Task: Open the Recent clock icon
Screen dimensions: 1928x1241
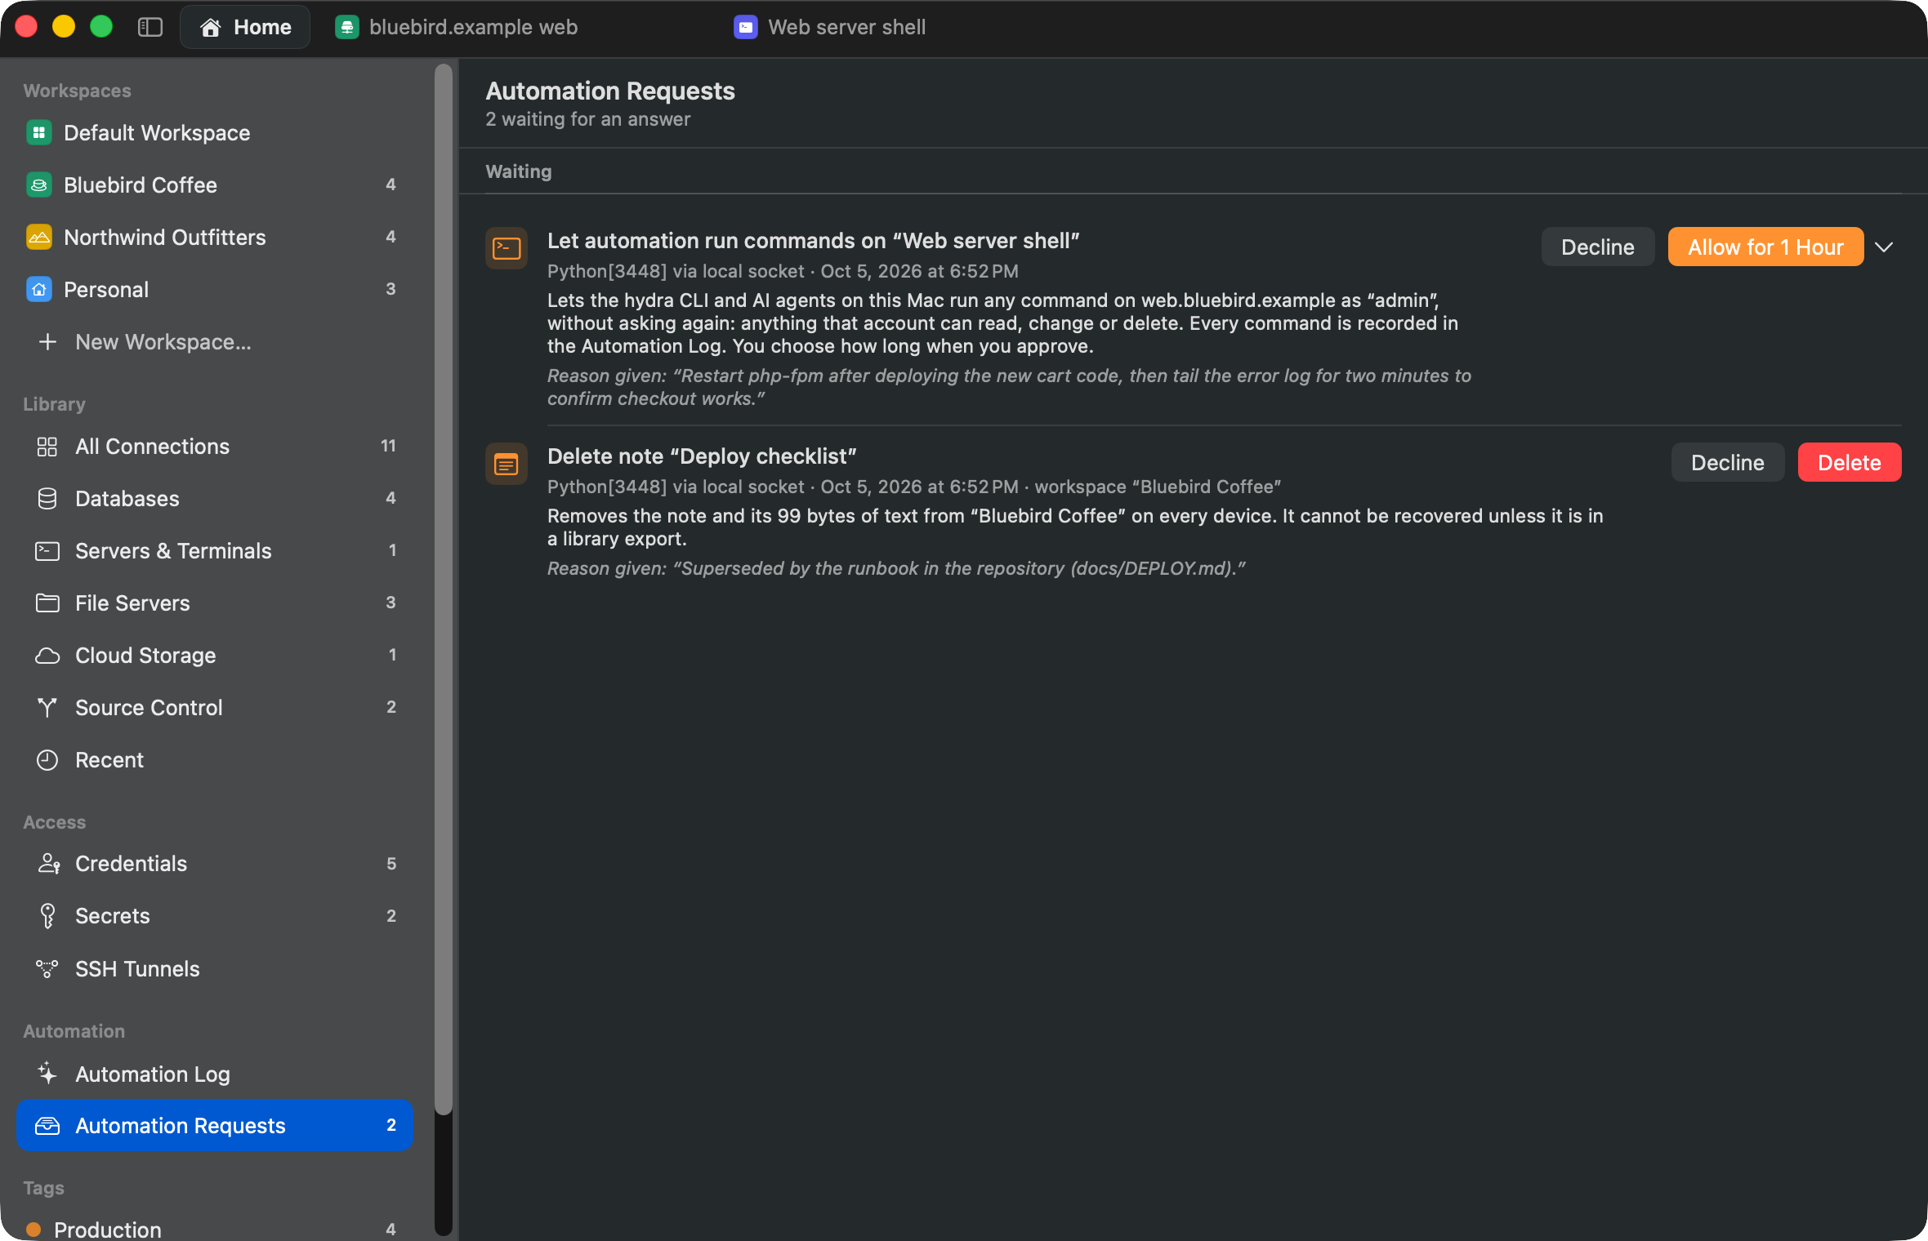Action: coord(47,759)
